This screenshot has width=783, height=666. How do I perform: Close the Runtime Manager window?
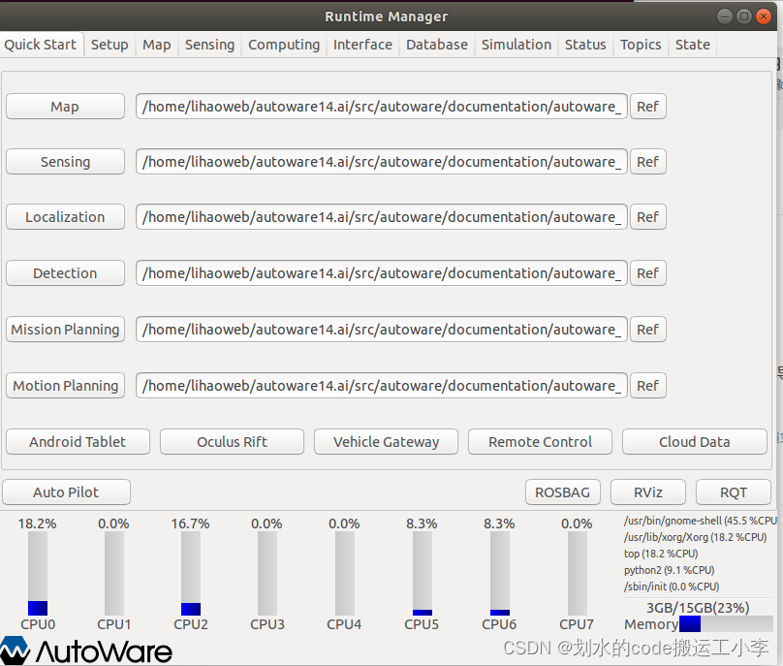[764, 16]
